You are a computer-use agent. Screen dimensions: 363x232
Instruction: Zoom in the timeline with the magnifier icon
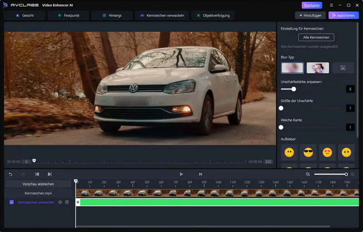[x=353, y=174]
